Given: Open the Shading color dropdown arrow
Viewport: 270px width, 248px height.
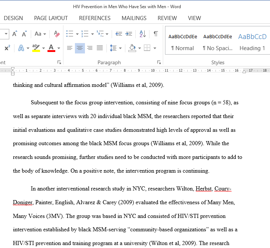Looking at the screenshot, I should point(140,48).
